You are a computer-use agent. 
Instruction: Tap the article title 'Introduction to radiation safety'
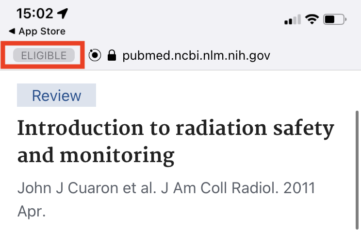176,129
